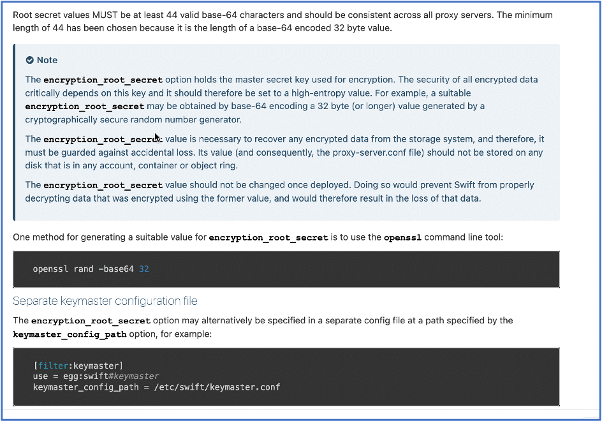Click the [filter:keymaster] section line
602x421 pixels.
pyautogui.click(x=78, y=366)
